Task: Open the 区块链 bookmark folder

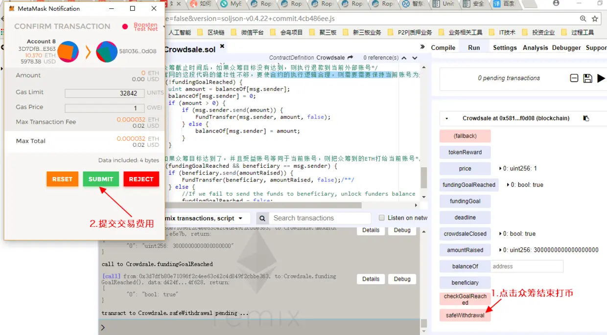Action: point(211,32)
